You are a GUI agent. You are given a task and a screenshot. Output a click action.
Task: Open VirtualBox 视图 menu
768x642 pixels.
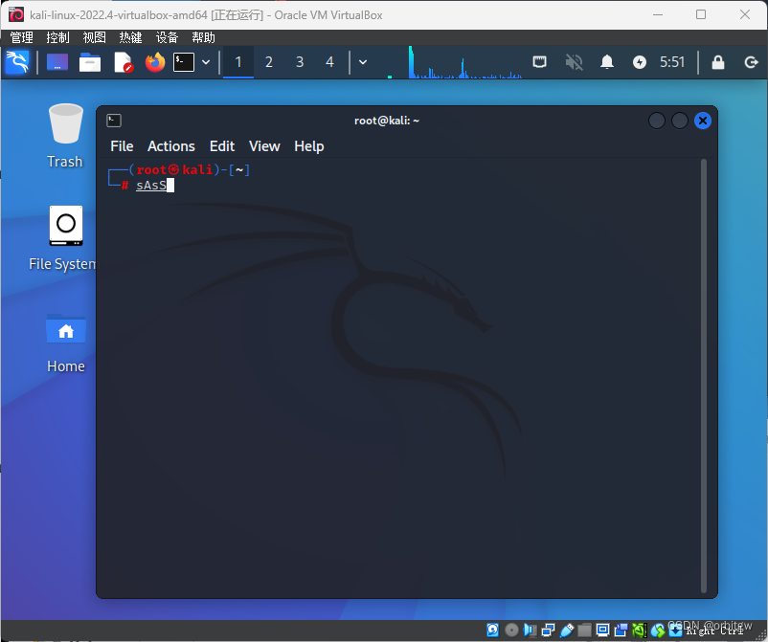94,37
